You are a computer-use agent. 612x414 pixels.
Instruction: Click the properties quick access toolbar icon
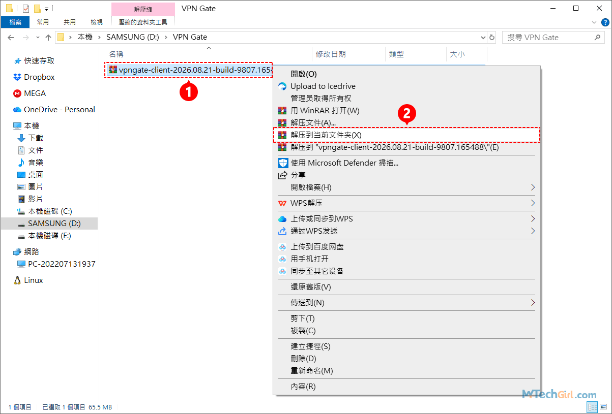26,8
